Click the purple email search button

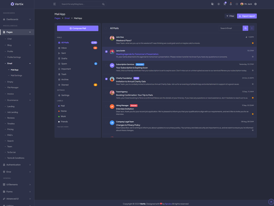246,28
